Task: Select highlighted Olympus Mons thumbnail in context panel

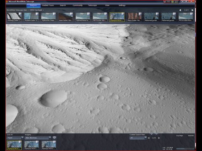Action: [x=14, y=145]
